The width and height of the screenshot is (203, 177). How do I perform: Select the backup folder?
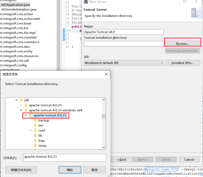tap(44, 120)
